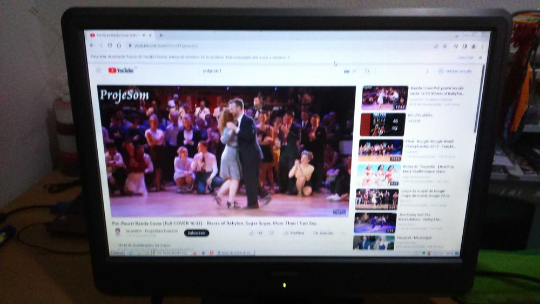This screenshot has width=540, height=304.
Task: Open the ProjeSom channel name link
Action: pyautogui.click(x=152, y=231)
